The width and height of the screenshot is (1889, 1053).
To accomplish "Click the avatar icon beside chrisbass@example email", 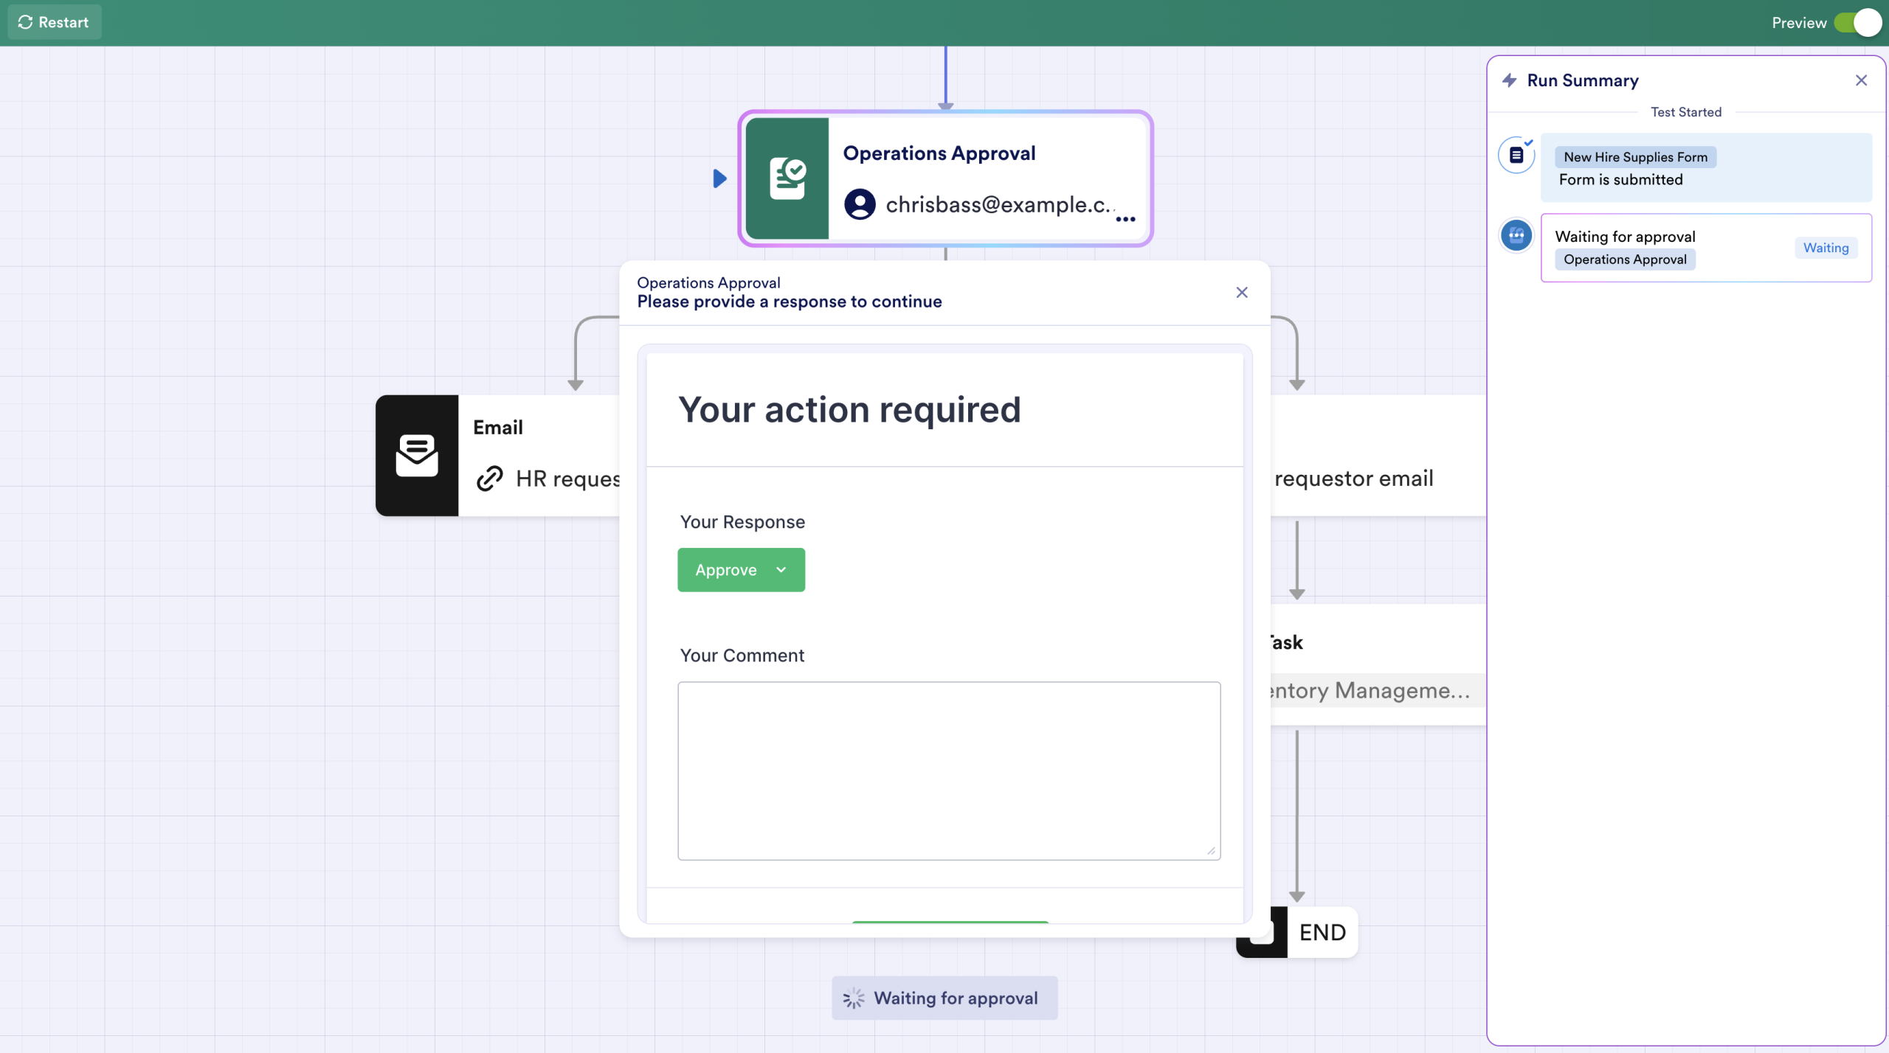I will coord(858,204).
